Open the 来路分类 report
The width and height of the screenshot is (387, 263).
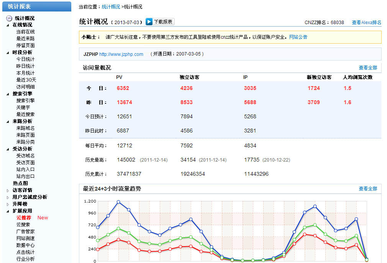pos(25,142)
